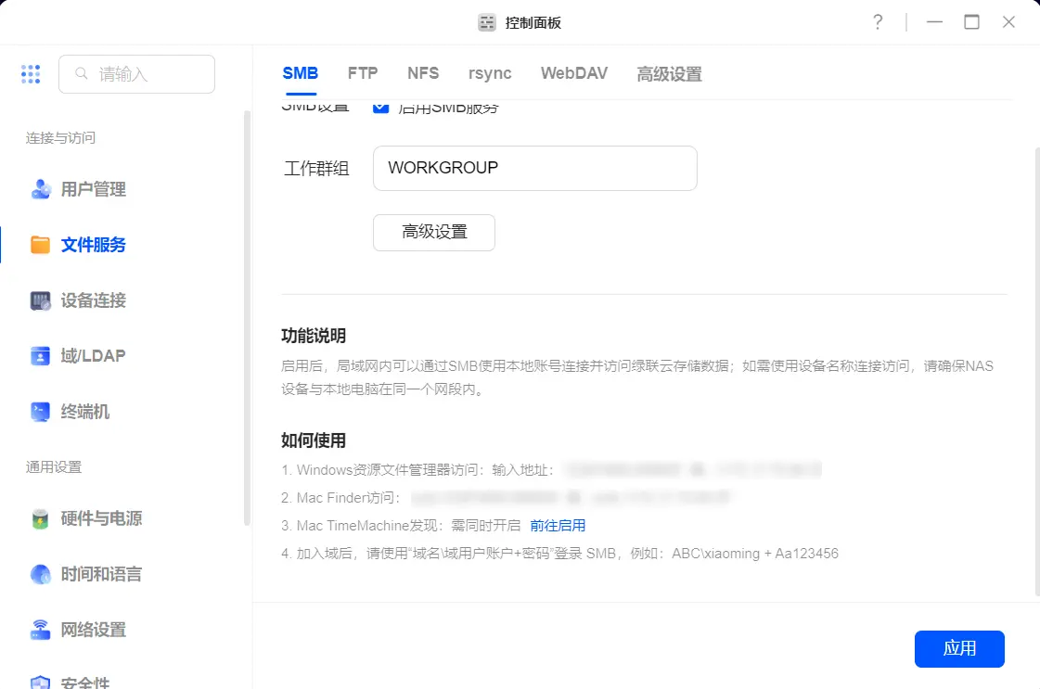Viewport: 1040px width, 689px height.
Task: Open Network Settings (网络设置) icon
Action: (x=41, y=630)
